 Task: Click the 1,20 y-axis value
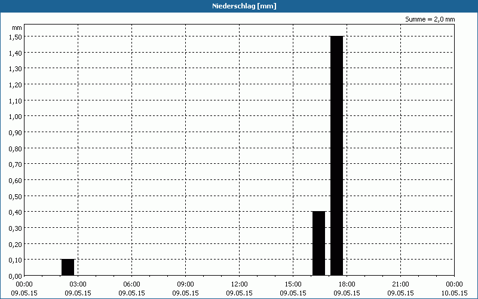(x=16, y=84)
